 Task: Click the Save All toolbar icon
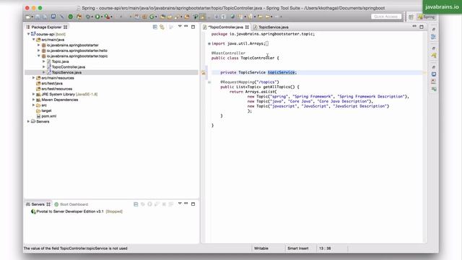pyautogui.click(x=45, y=17)
